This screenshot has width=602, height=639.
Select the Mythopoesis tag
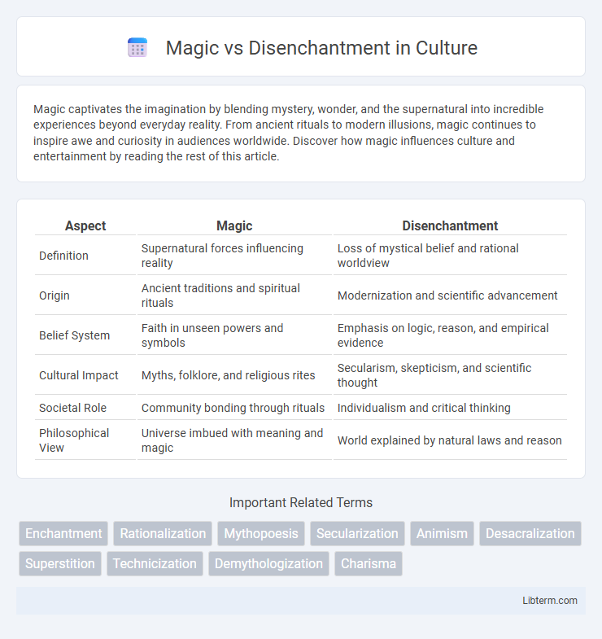[x=261, y=533]
